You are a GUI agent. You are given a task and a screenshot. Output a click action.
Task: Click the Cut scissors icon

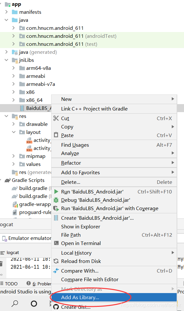click(x=56, y=118)
